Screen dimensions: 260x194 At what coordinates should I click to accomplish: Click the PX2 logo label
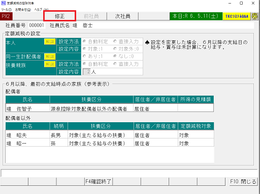pyautogui.click(x=6, y=16)
